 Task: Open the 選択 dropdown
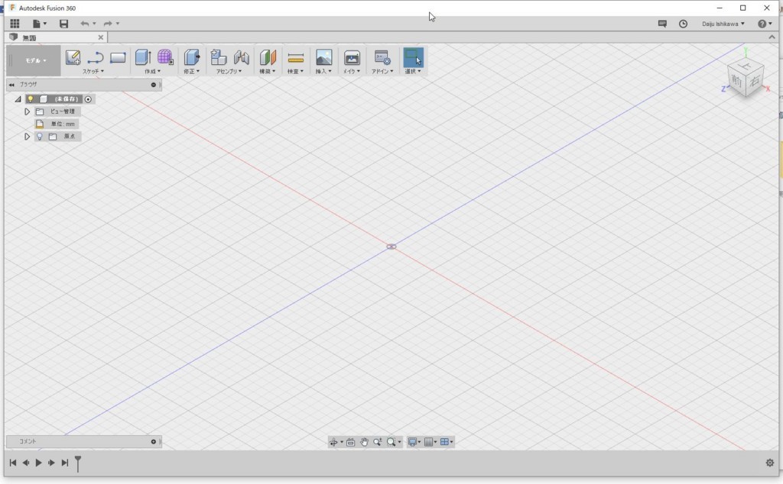(x=413, y=71)
